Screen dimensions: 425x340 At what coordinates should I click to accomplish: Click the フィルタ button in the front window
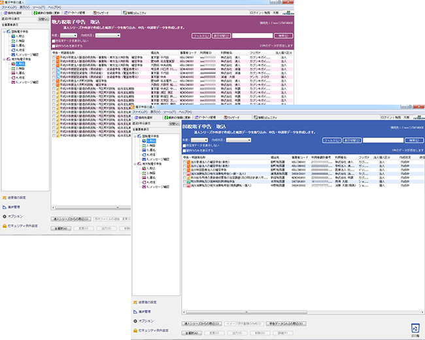pos(331,141)
